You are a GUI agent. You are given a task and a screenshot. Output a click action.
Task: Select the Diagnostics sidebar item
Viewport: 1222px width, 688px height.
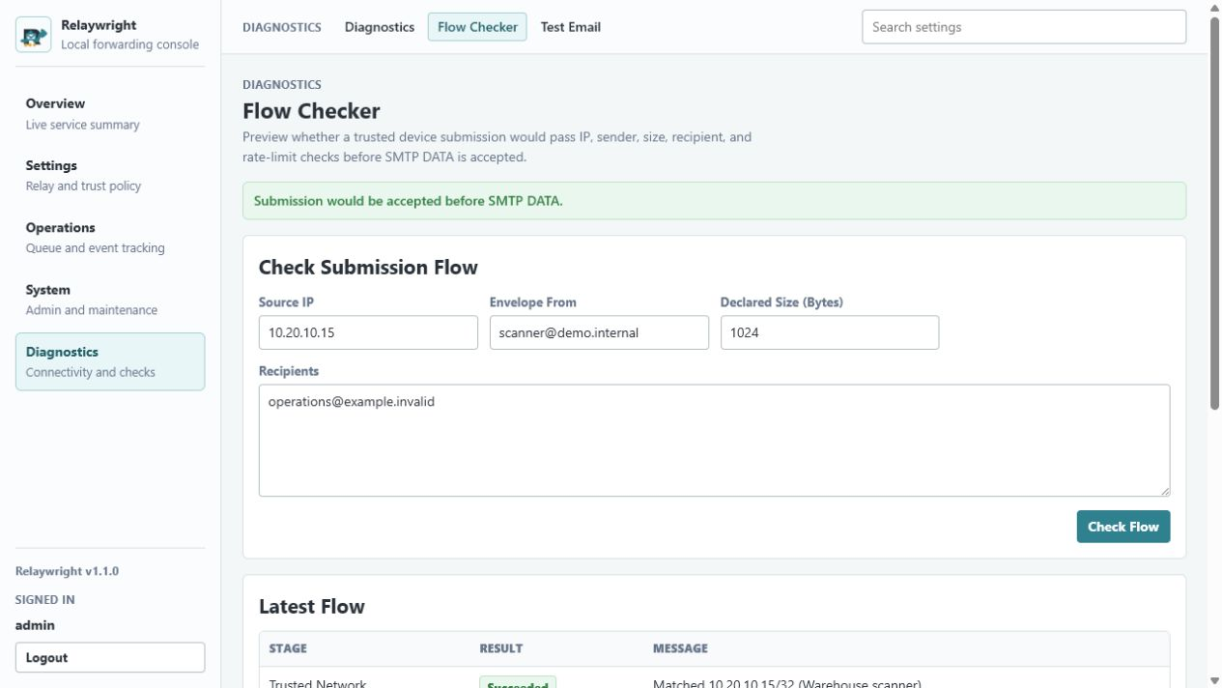coord(110,361)
